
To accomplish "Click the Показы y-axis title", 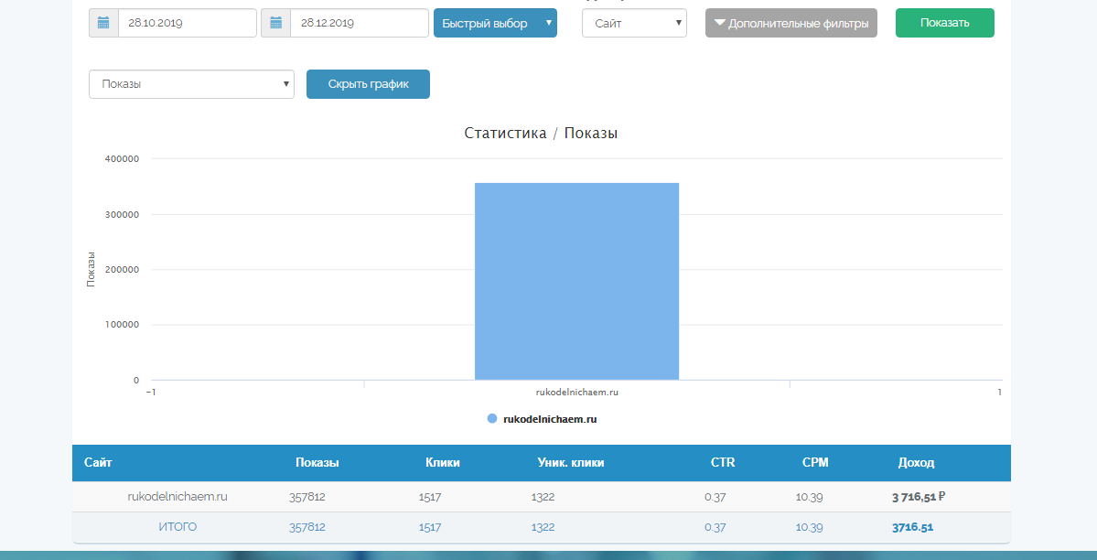I will click(x=91, y=270).
